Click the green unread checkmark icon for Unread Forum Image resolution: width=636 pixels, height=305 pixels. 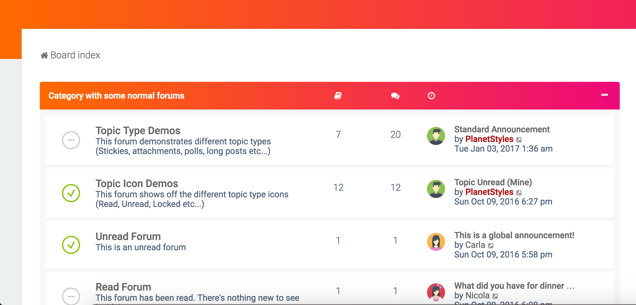click(x=71, y=245)
